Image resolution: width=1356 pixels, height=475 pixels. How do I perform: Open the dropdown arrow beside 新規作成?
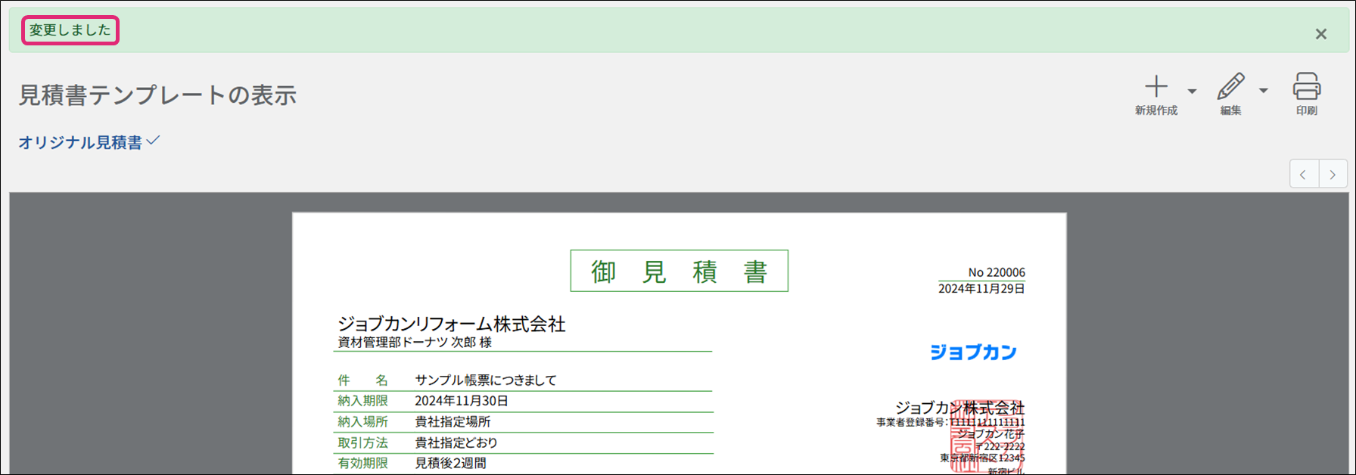coord(1192,92)
